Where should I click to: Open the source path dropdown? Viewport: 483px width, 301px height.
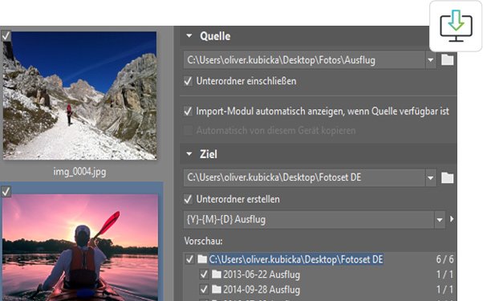pos(431,60)
